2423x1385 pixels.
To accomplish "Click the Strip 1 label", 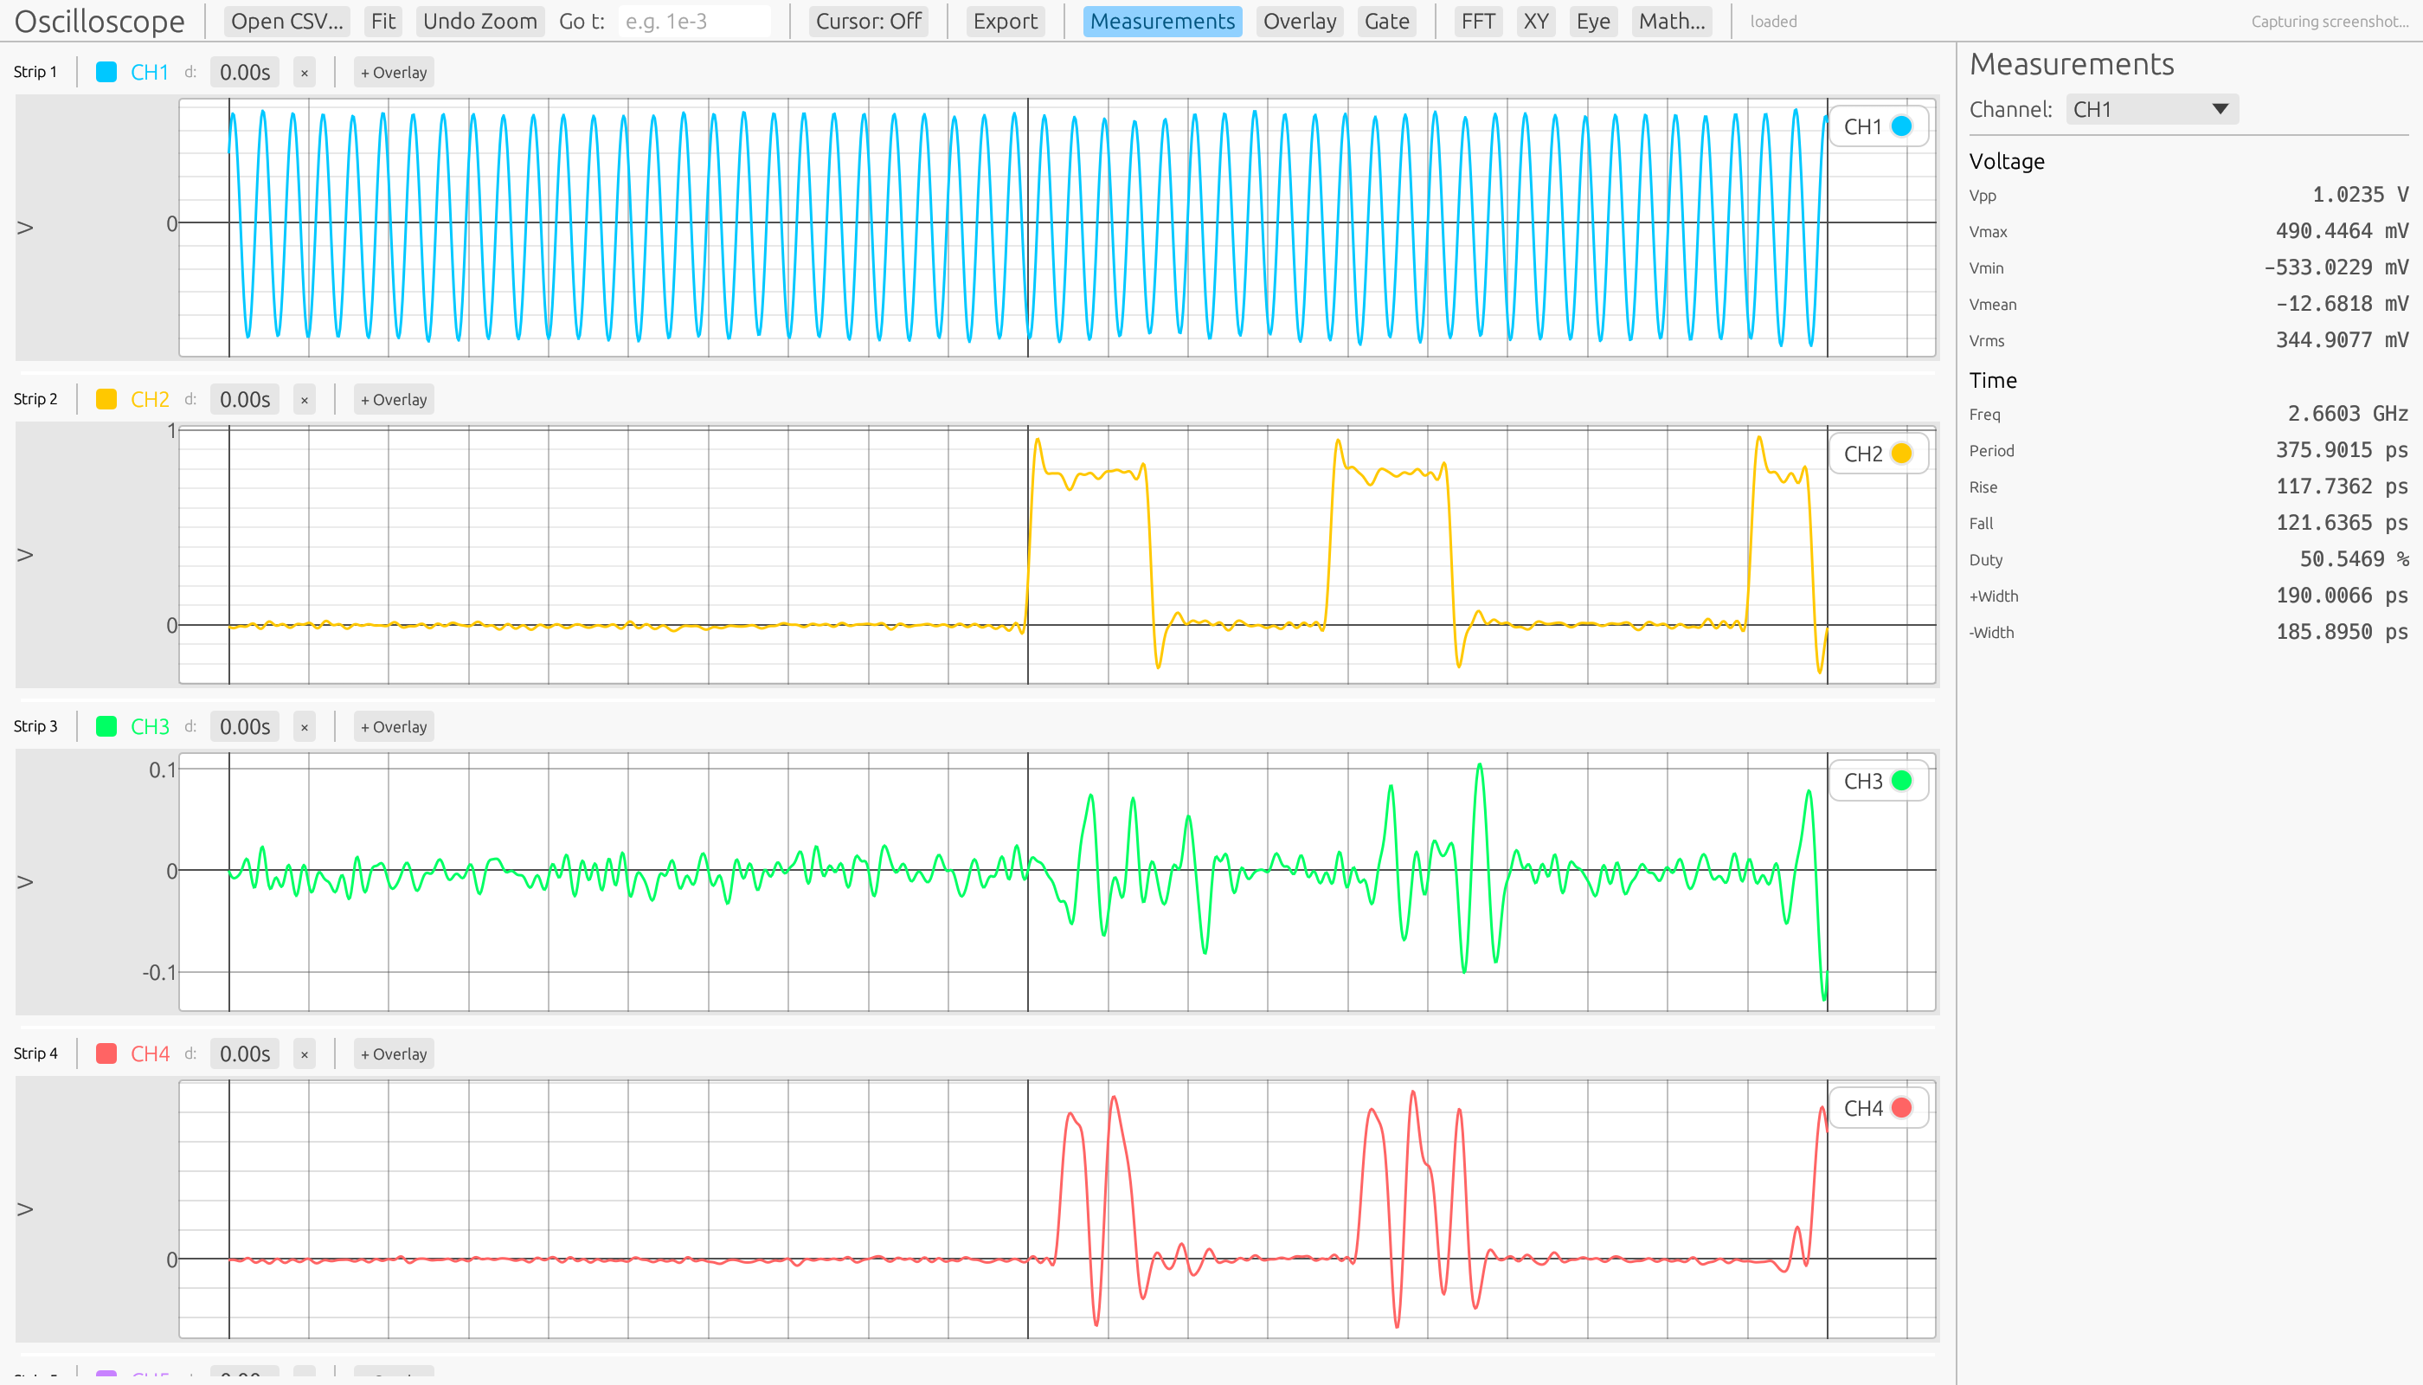I will [x=35, y=73].
